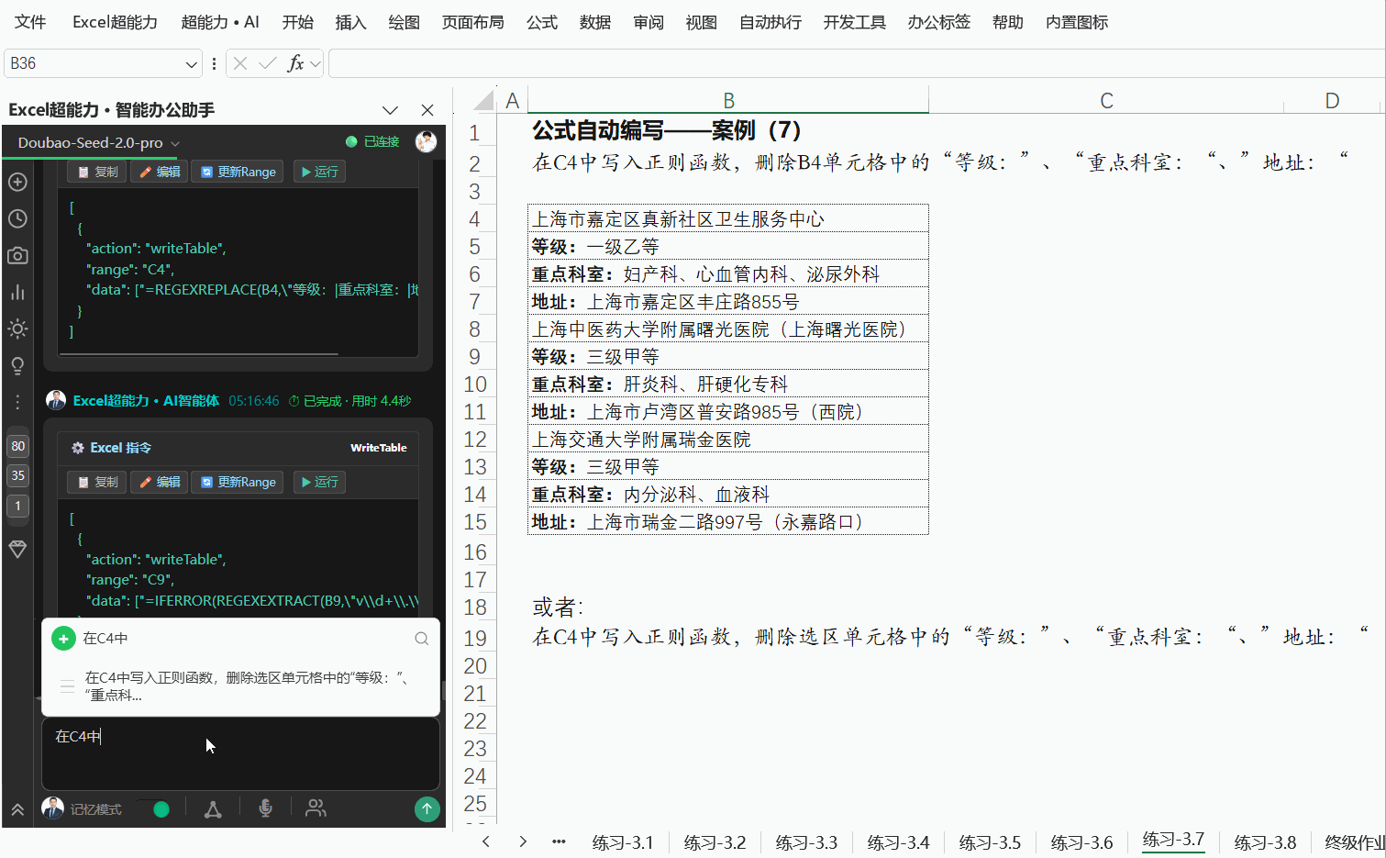This screenshot has height=858, width=1386.
Task: Expand the double-chevron at panel bottom-left
Action: coord(17,809)
